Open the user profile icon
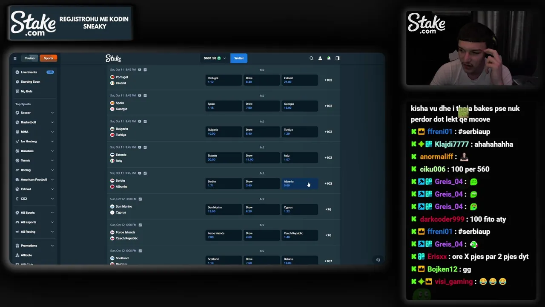This screenshot has height=307, width=545. tap(320, 58)
